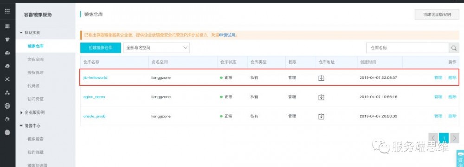Open the nginx_demo repository link
Viewport: 464px width, 167px height.
click(x=94, y=97)
